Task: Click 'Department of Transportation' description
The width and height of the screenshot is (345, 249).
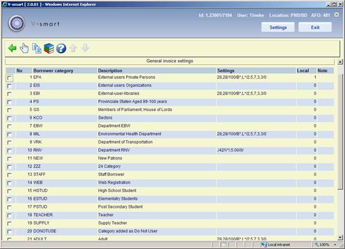Action: point(125,142)
